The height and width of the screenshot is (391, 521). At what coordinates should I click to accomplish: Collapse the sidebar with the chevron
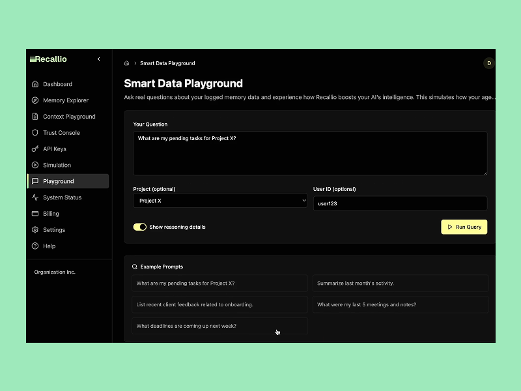[98, 59]
